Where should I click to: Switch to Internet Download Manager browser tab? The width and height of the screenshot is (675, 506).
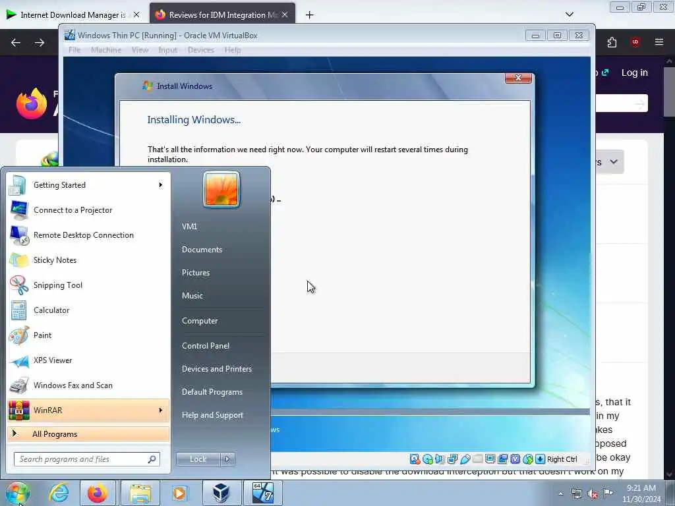click(x=73, y=14)
